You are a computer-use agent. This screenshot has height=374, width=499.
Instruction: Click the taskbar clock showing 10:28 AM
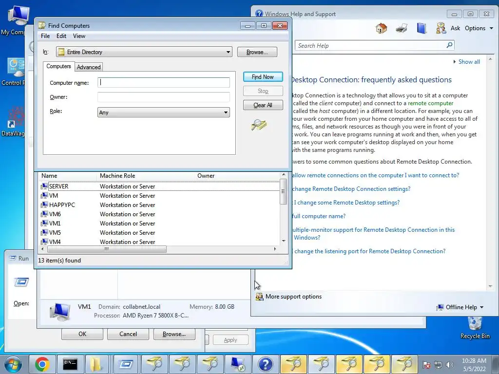pos(474,365)
